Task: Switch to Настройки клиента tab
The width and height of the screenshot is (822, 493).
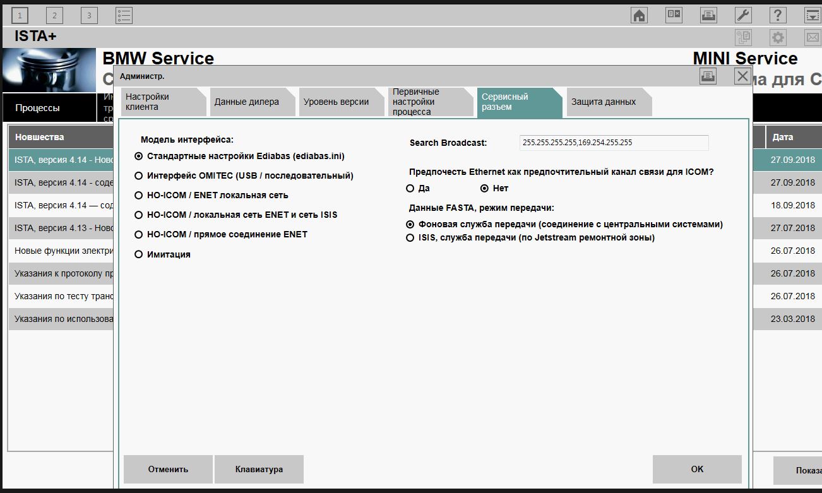Action: 163,102
